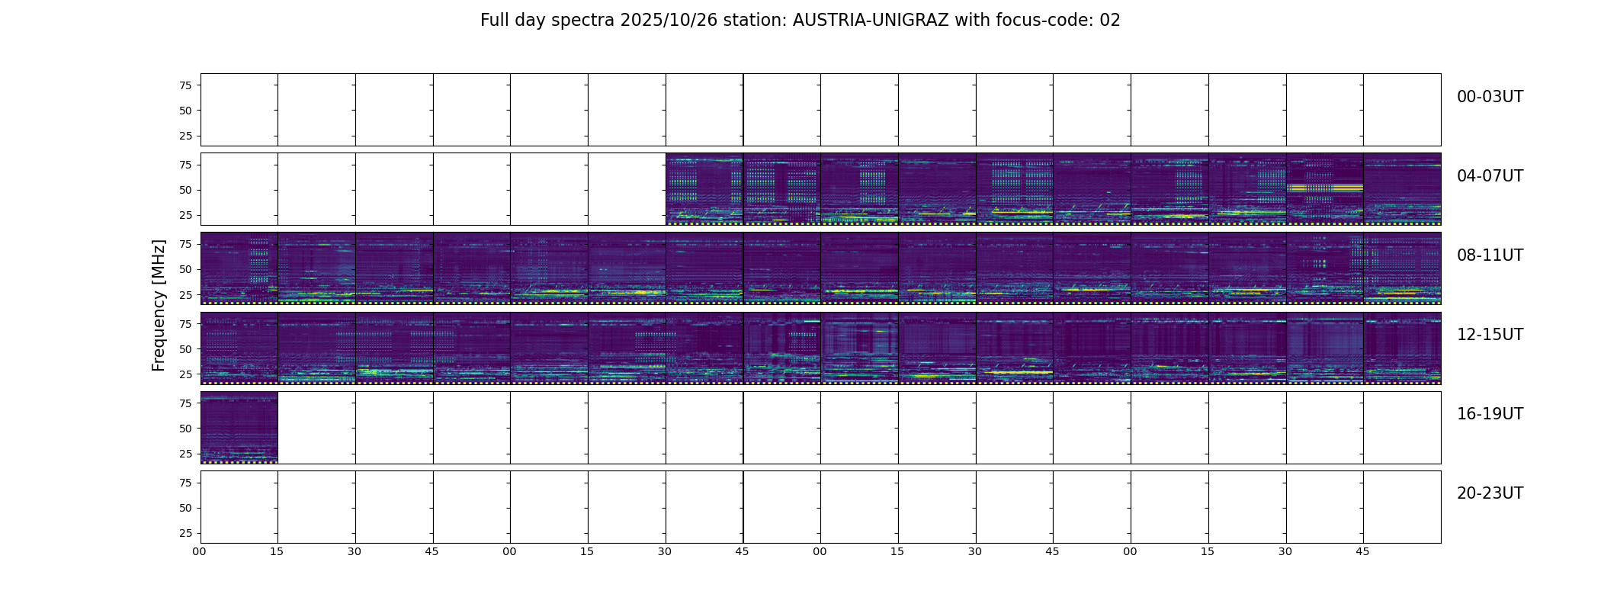Open the first spectrogram panel in 08-11UT row
Viewport: 1601px width, 610px height.
click(x=239, y=268)
